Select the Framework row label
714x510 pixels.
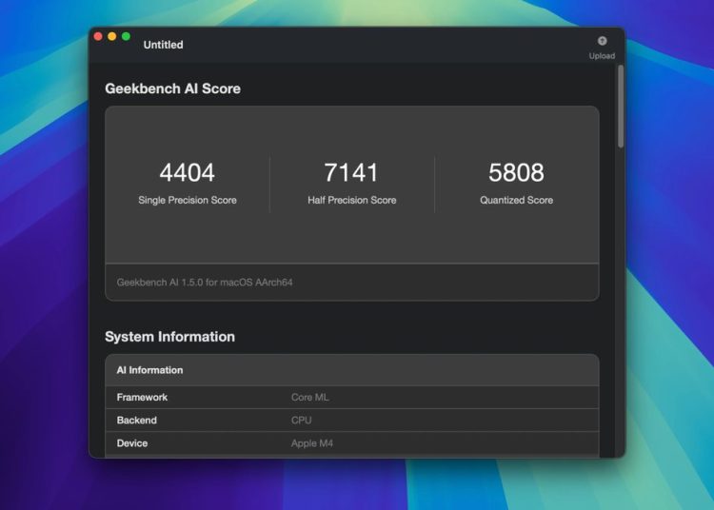click(142, 397)
